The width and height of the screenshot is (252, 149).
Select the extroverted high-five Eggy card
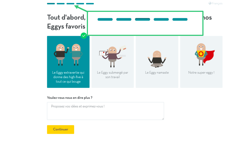(x=68, y=62)
